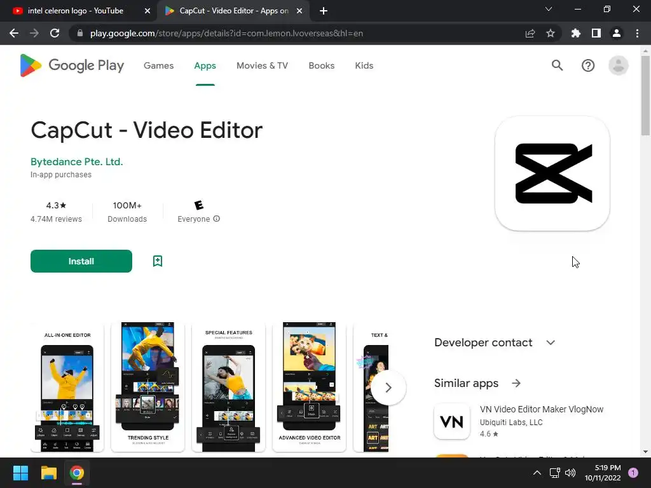Viewport: 651px width, 488px height.
Task: Open File Explorer from taskbar
Action: tap(48, 473)
